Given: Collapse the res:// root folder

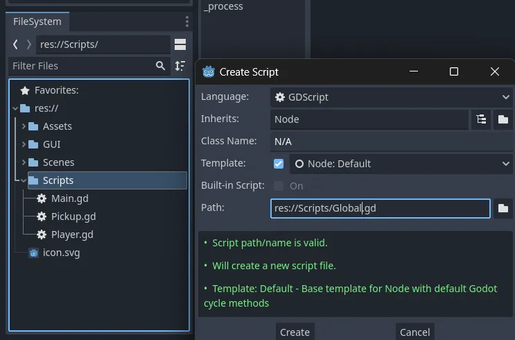Looking at the screenshot, I should click(15, 108).
